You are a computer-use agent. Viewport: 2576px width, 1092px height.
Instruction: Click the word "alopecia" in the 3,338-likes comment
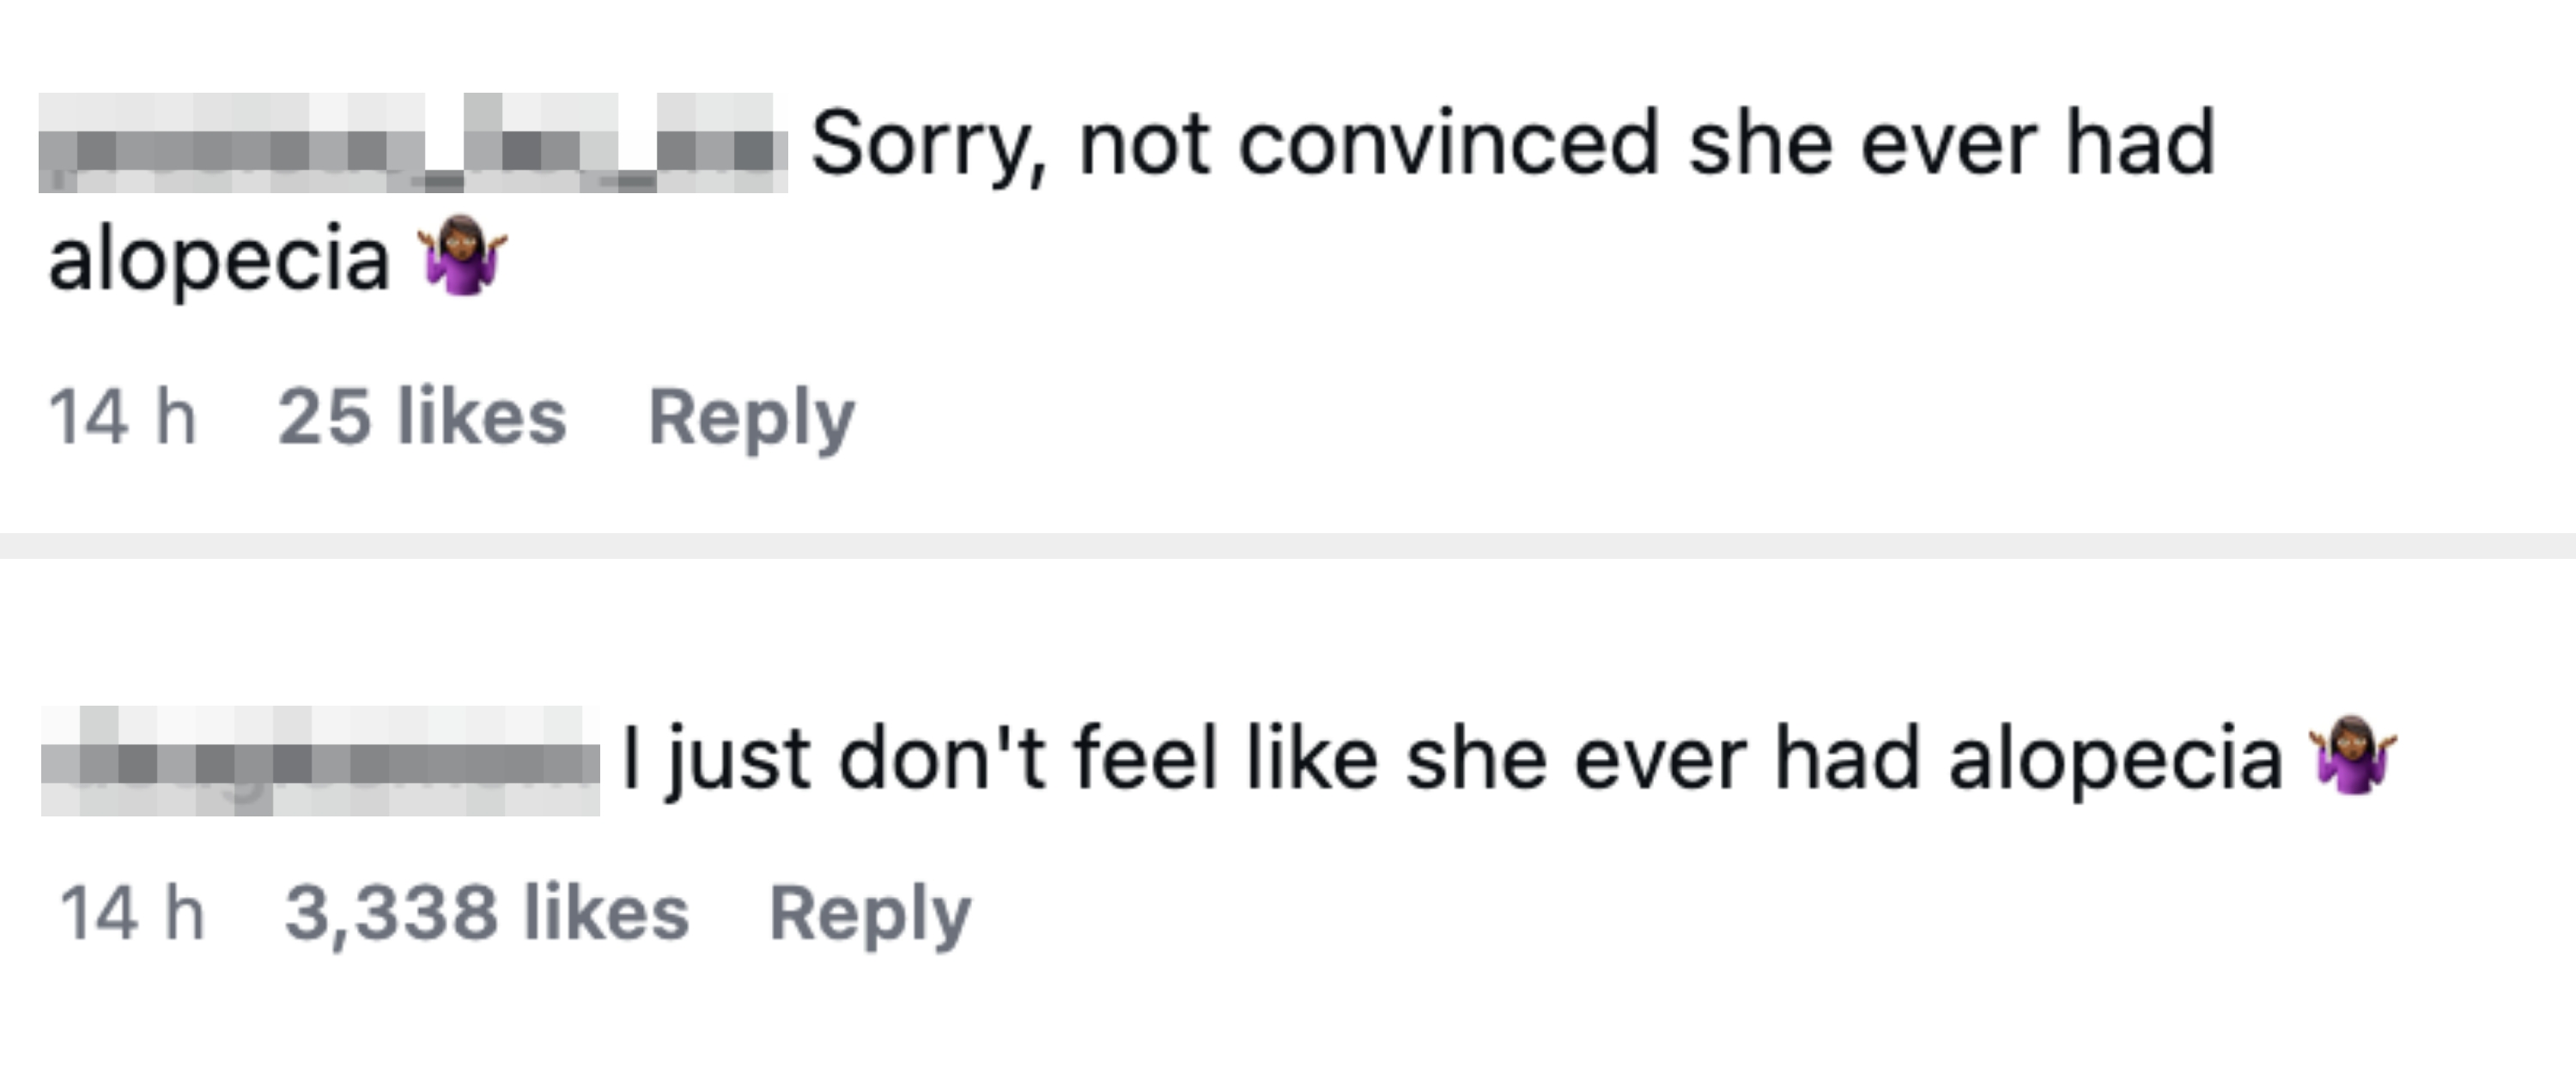pyautogui.click(x=2115, y=759)
